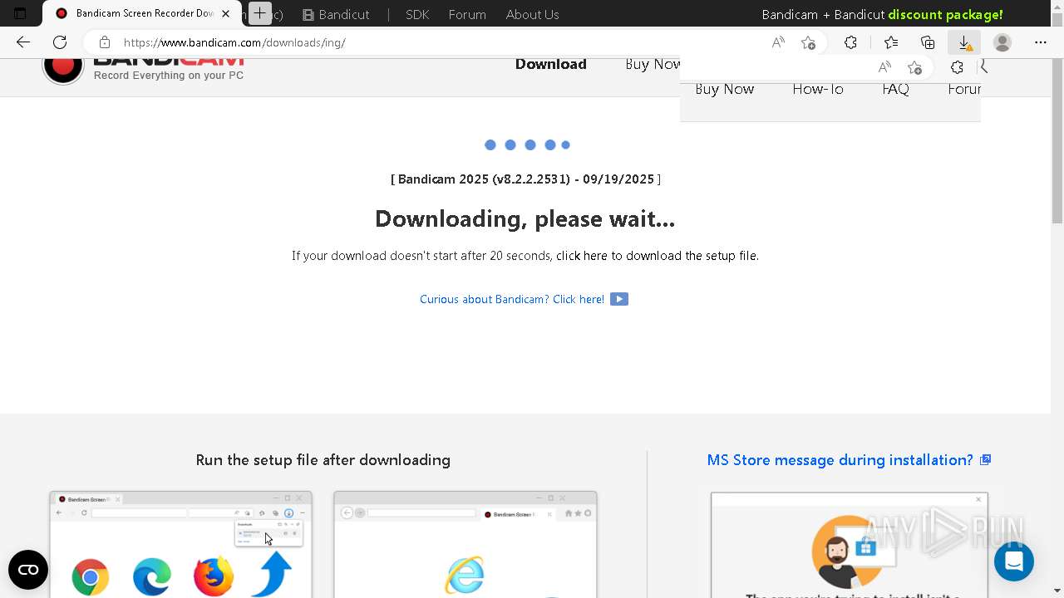Play the Curious about Bandicam video icon
This screenshot has width=1064, height=598.
(619, 299)
